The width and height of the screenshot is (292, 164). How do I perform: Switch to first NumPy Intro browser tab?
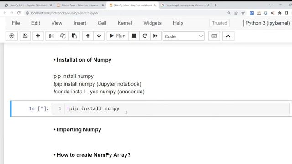[x=28, y=5]
